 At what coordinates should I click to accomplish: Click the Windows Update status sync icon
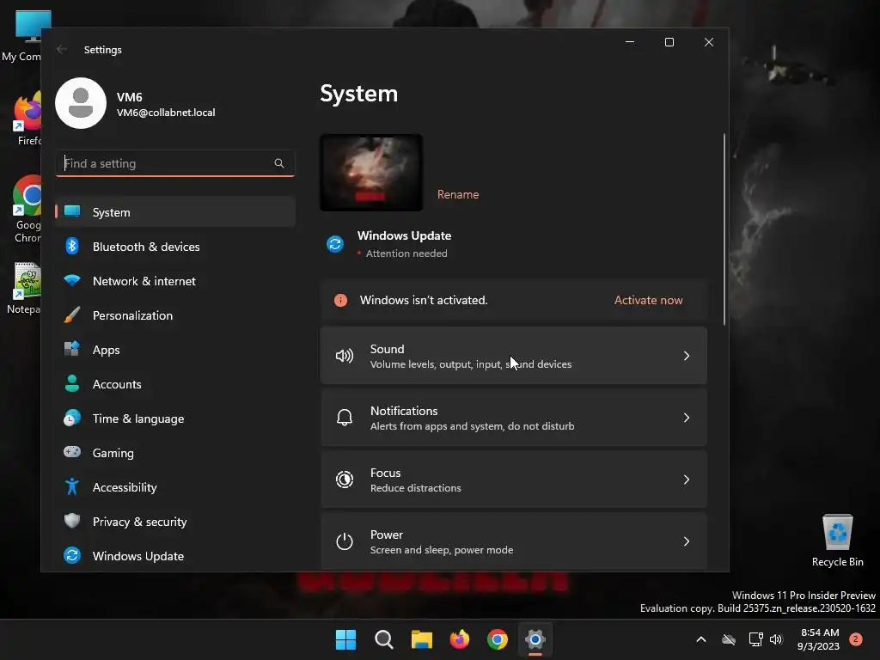(335, 244)
